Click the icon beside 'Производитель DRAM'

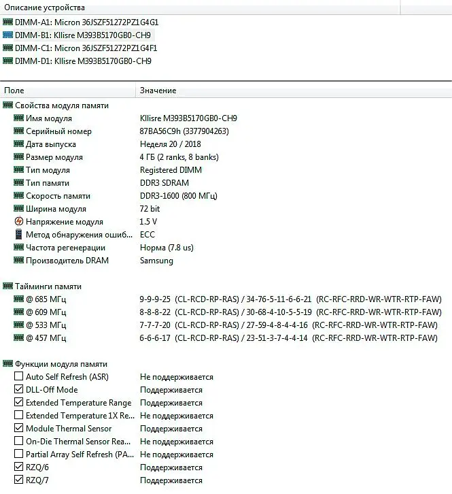(18, 260)
